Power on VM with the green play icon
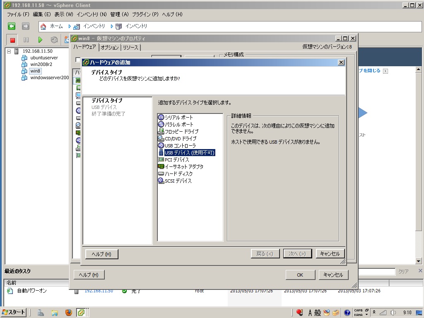 coord(40,40)
